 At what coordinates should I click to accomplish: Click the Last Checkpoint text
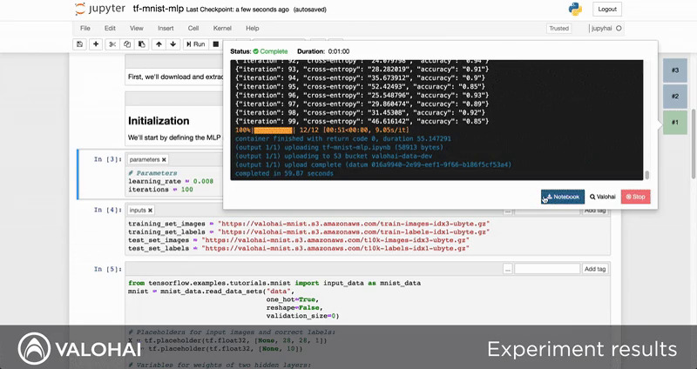tap(237, 10)
